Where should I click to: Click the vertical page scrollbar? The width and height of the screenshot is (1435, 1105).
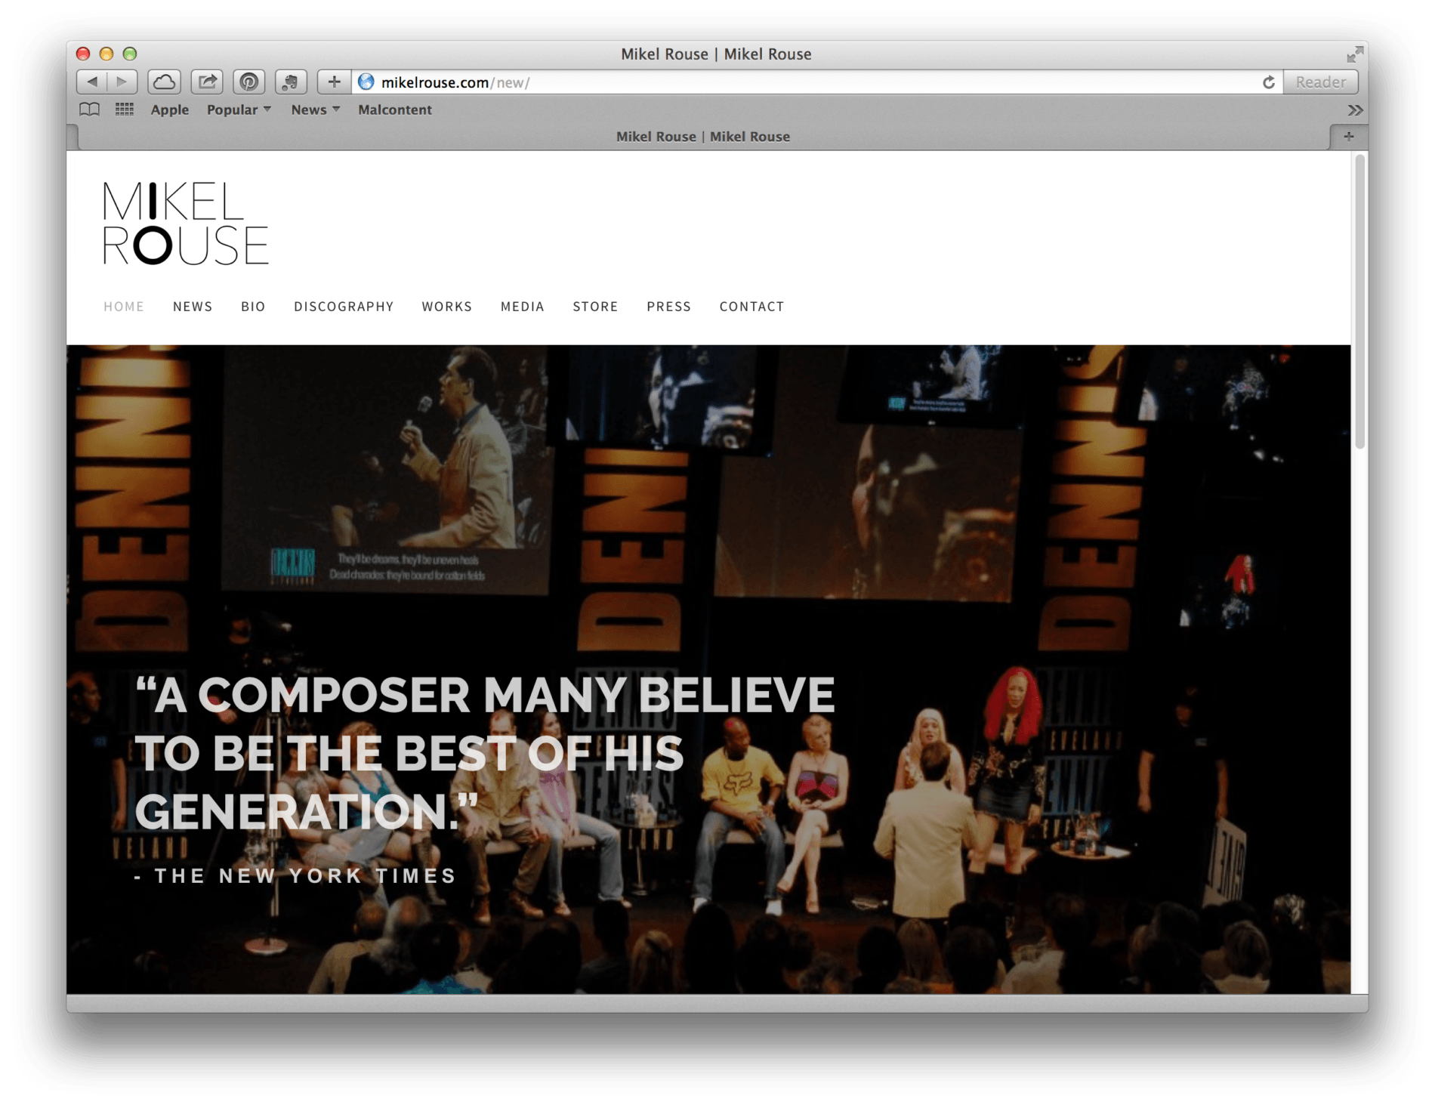click(1359, 302)
